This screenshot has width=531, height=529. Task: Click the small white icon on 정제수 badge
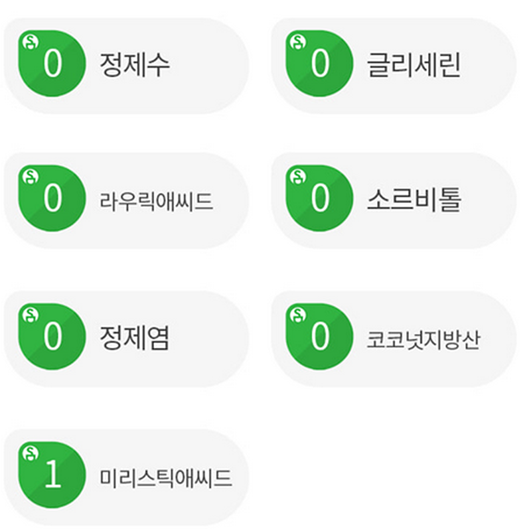pyautogui.click(x=29, y=42)
